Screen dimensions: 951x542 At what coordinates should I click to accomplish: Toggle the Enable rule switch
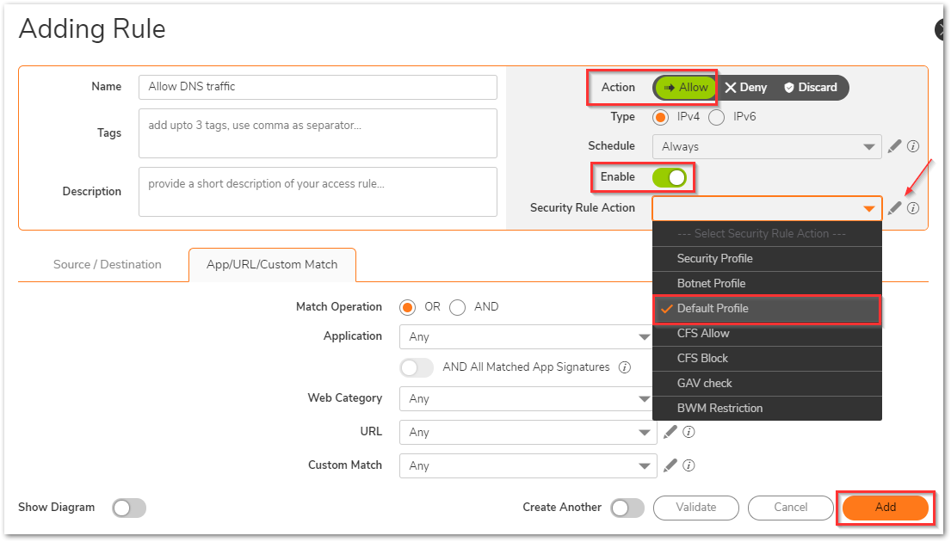pyautogui.click(x=670, y=177)
